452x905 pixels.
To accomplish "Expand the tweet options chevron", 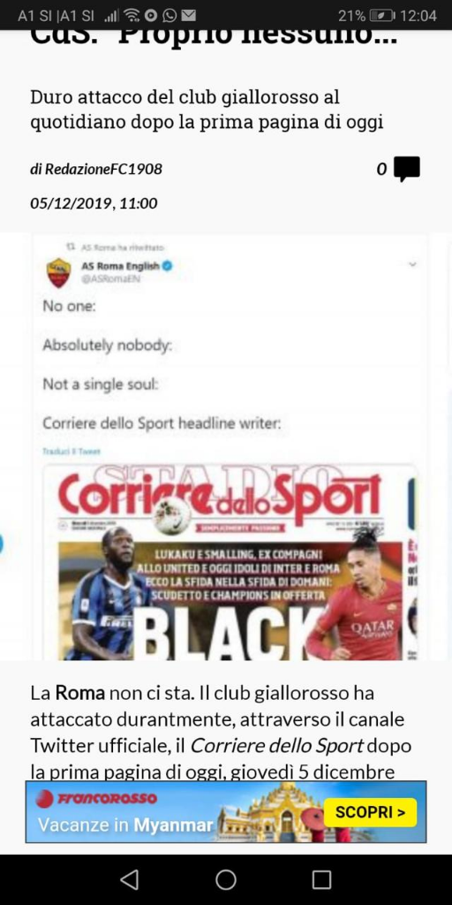I will pyautogui.click(x=412, y=264).
